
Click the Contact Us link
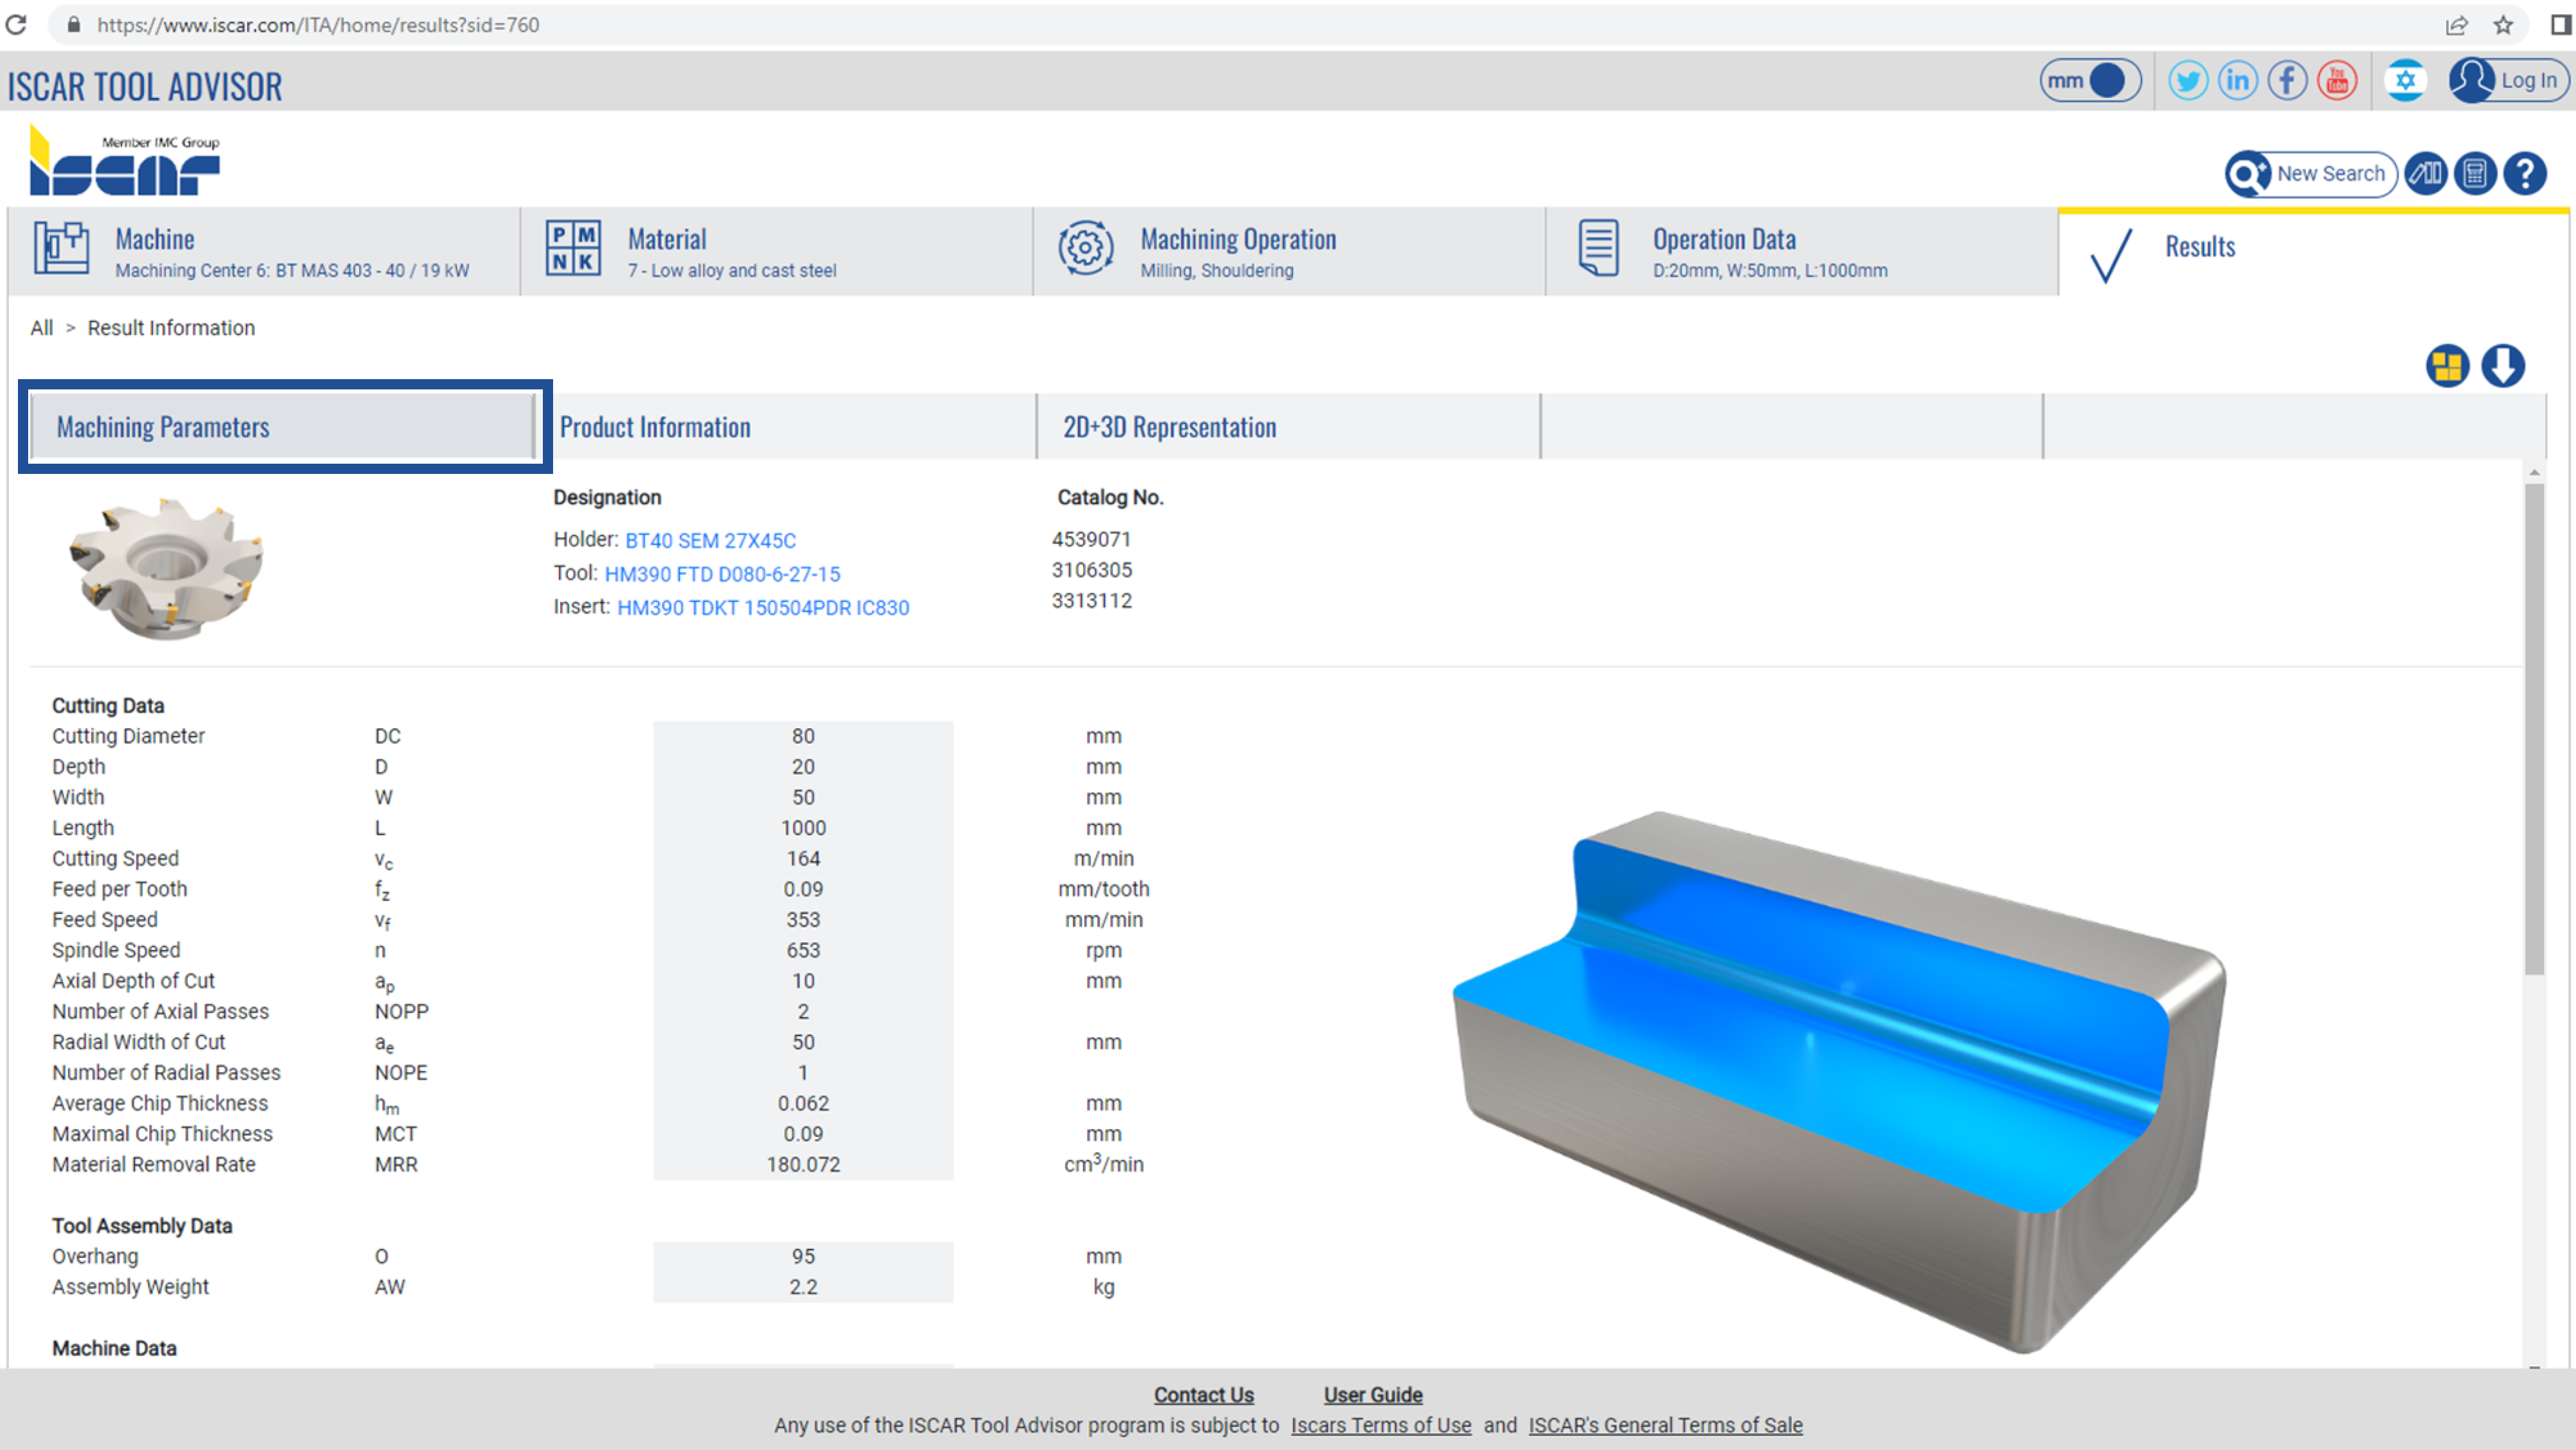coord(1203,1394)
